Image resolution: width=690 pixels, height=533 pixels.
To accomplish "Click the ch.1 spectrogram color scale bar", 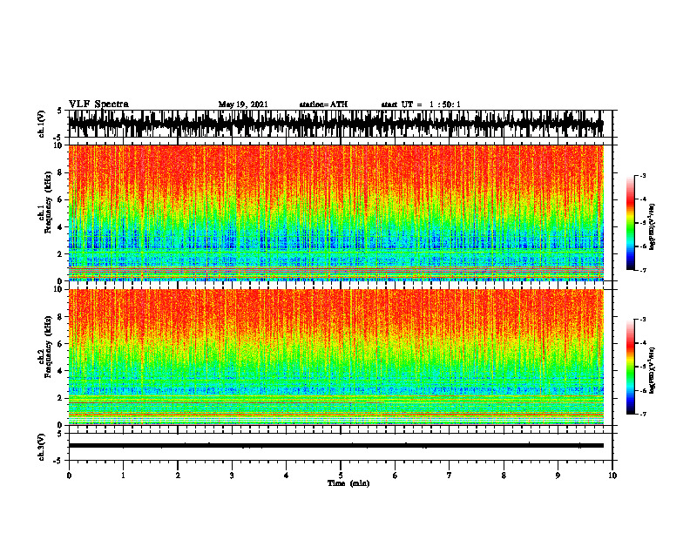I will (631, 223).
